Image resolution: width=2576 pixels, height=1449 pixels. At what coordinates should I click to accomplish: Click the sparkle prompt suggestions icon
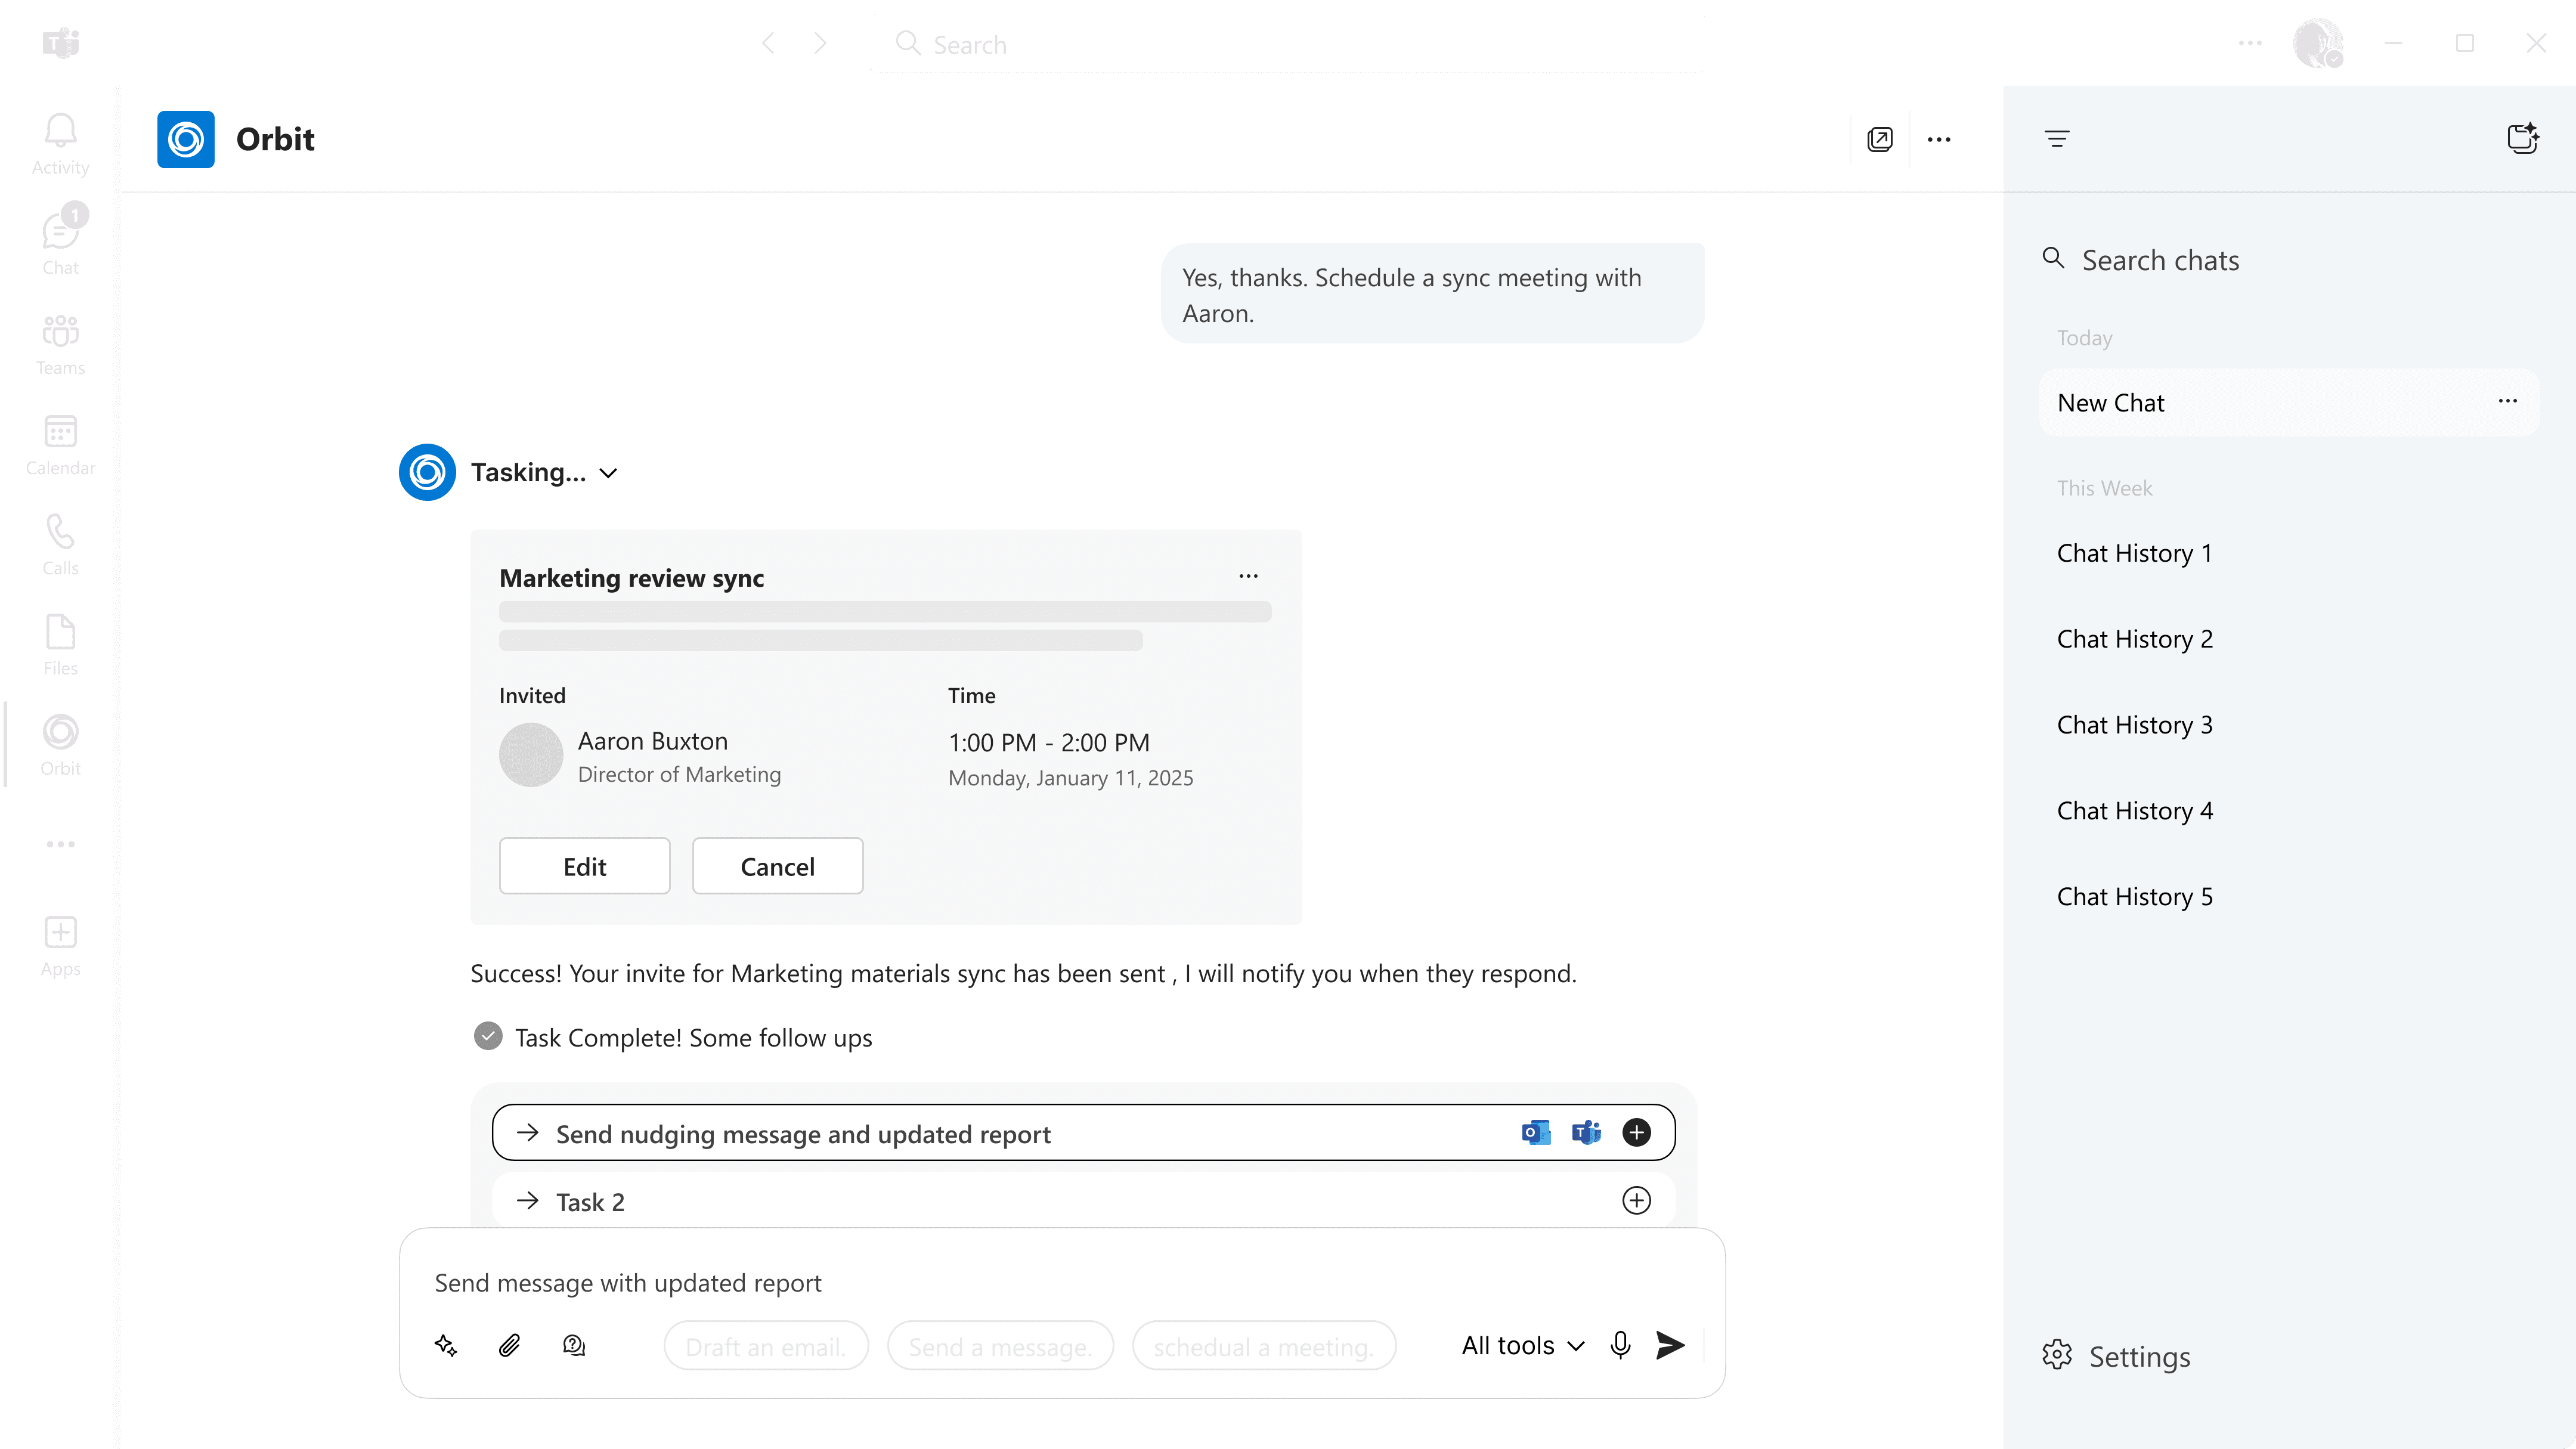coord(446,1345)
